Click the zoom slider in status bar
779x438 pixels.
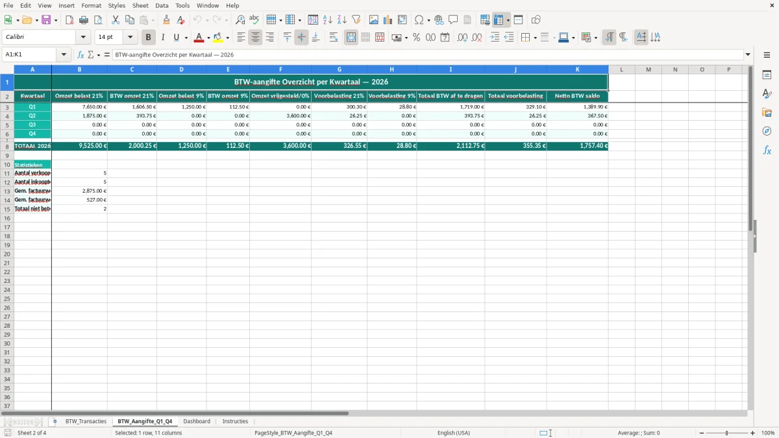(x=727, y=433)
